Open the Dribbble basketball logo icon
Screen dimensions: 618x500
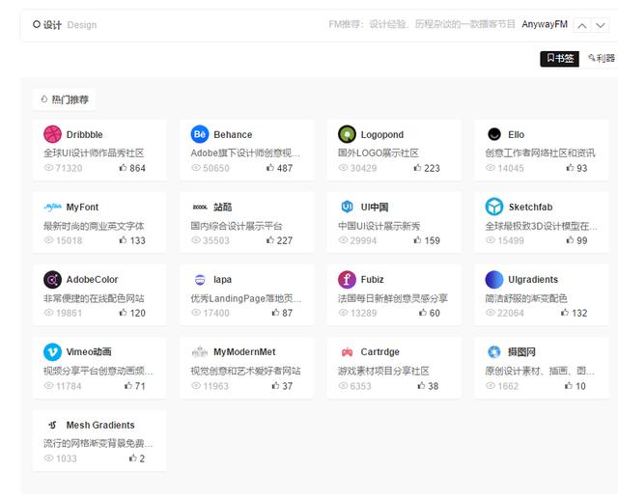52,134
